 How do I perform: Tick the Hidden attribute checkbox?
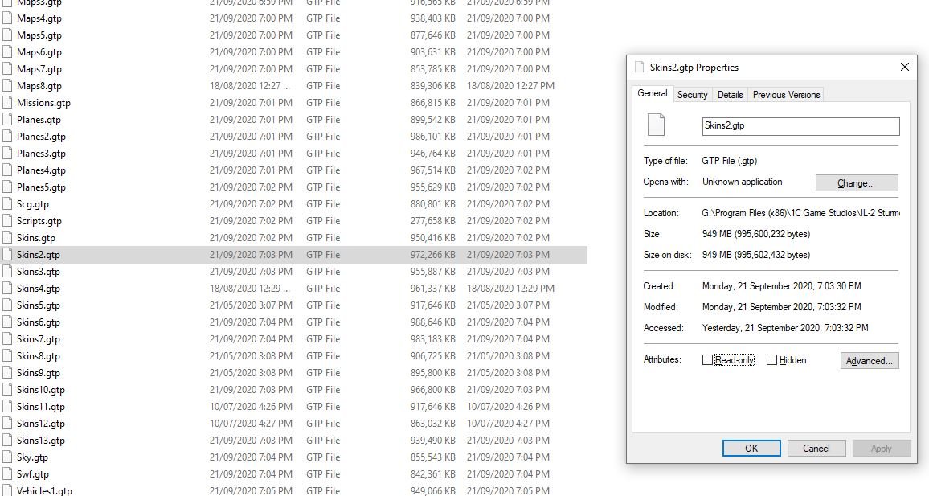(x=771, y=359)
